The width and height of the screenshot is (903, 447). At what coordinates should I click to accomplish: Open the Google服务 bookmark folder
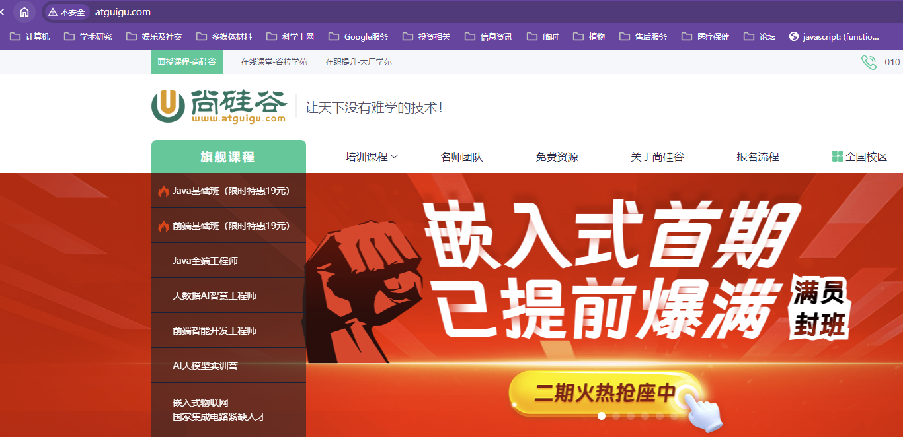(x=358, y=37)
